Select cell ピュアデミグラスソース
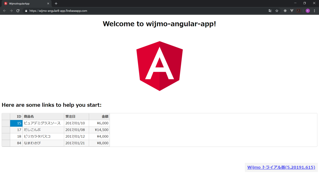The height and width of the screenshot is (173, 319). tap(43, 123)
